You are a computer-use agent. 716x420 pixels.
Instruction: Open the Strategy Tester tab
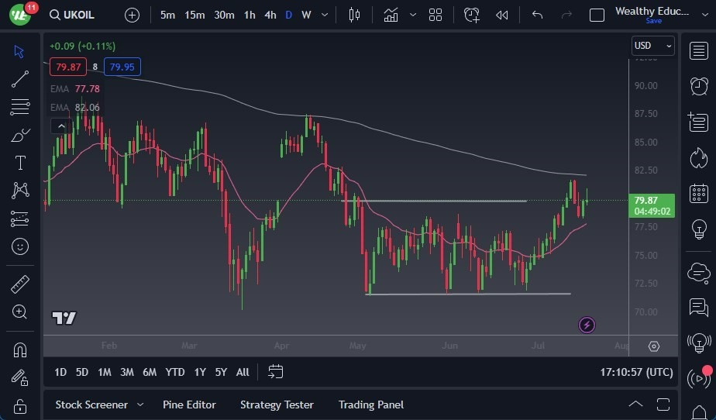pos(277,405)
